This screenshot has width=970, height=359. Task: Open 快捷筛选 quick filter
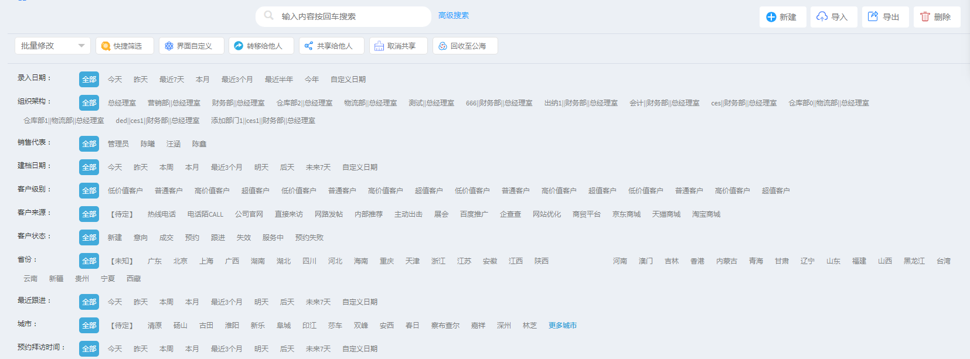[106, 46]
